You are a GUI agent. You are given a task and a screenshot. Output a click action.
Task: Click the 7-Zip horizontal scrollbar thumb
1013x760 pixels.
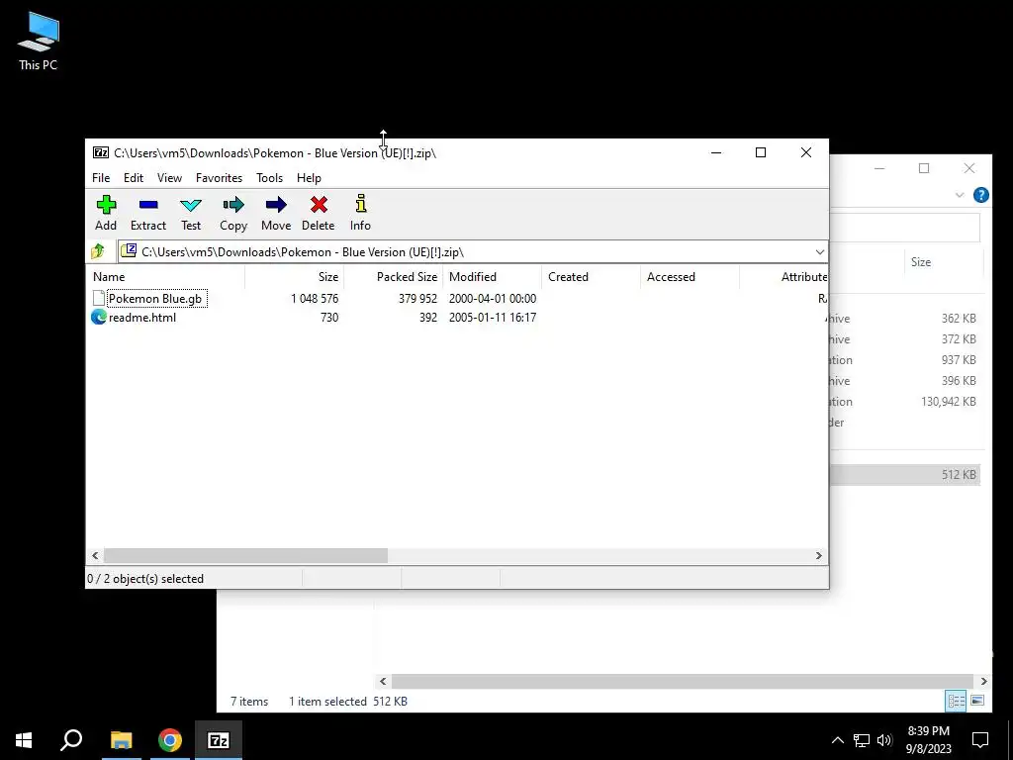coord(245,555)
